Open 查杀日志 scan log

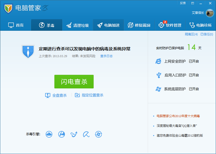pyautogui.click(x=106, y=56)
